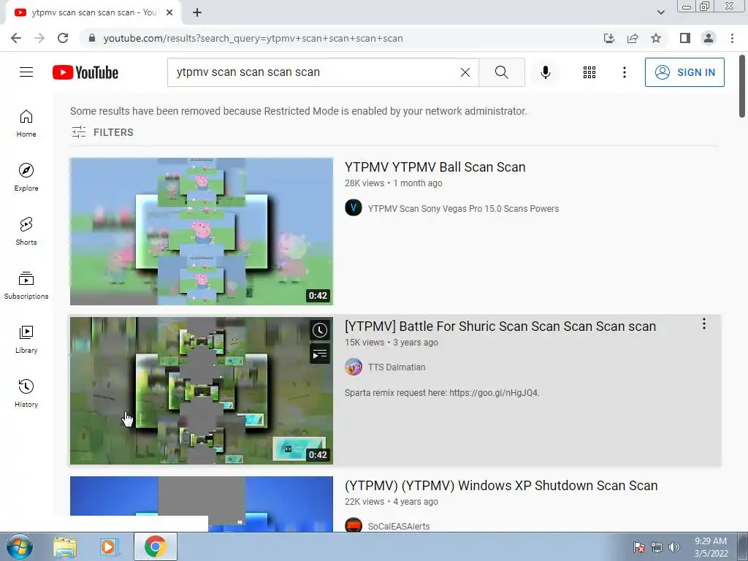Screen dimensions: 748x561
Task: Click the Chrome taskbar icon
Action: coord(155,546)
